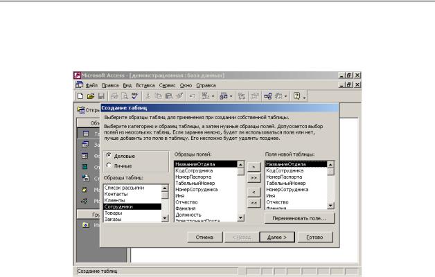
Task: Click the Office Links icon
Action: pos(206,96)
